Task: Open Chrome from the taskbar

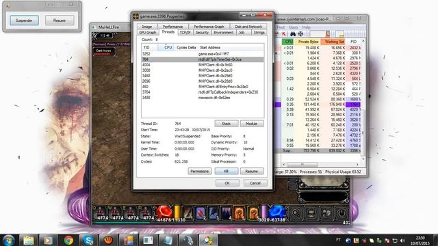Action: pyautogui.click(x=68, y=240)
